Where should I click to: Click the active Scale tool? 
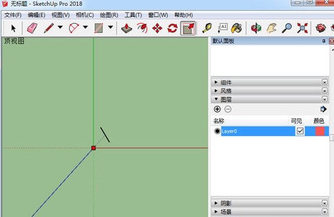(188, 28)
